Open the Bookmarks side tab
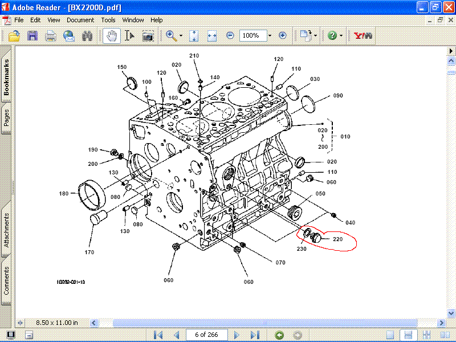 coord(6,76)
